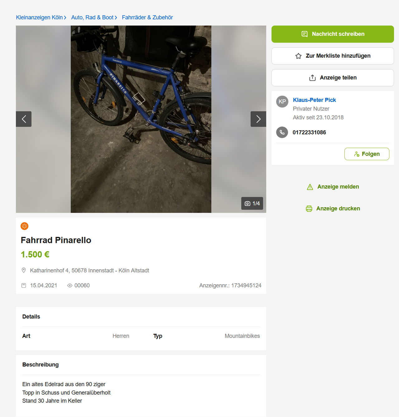
Task: Go back to previous photo
Action: [x=24, y=119]
